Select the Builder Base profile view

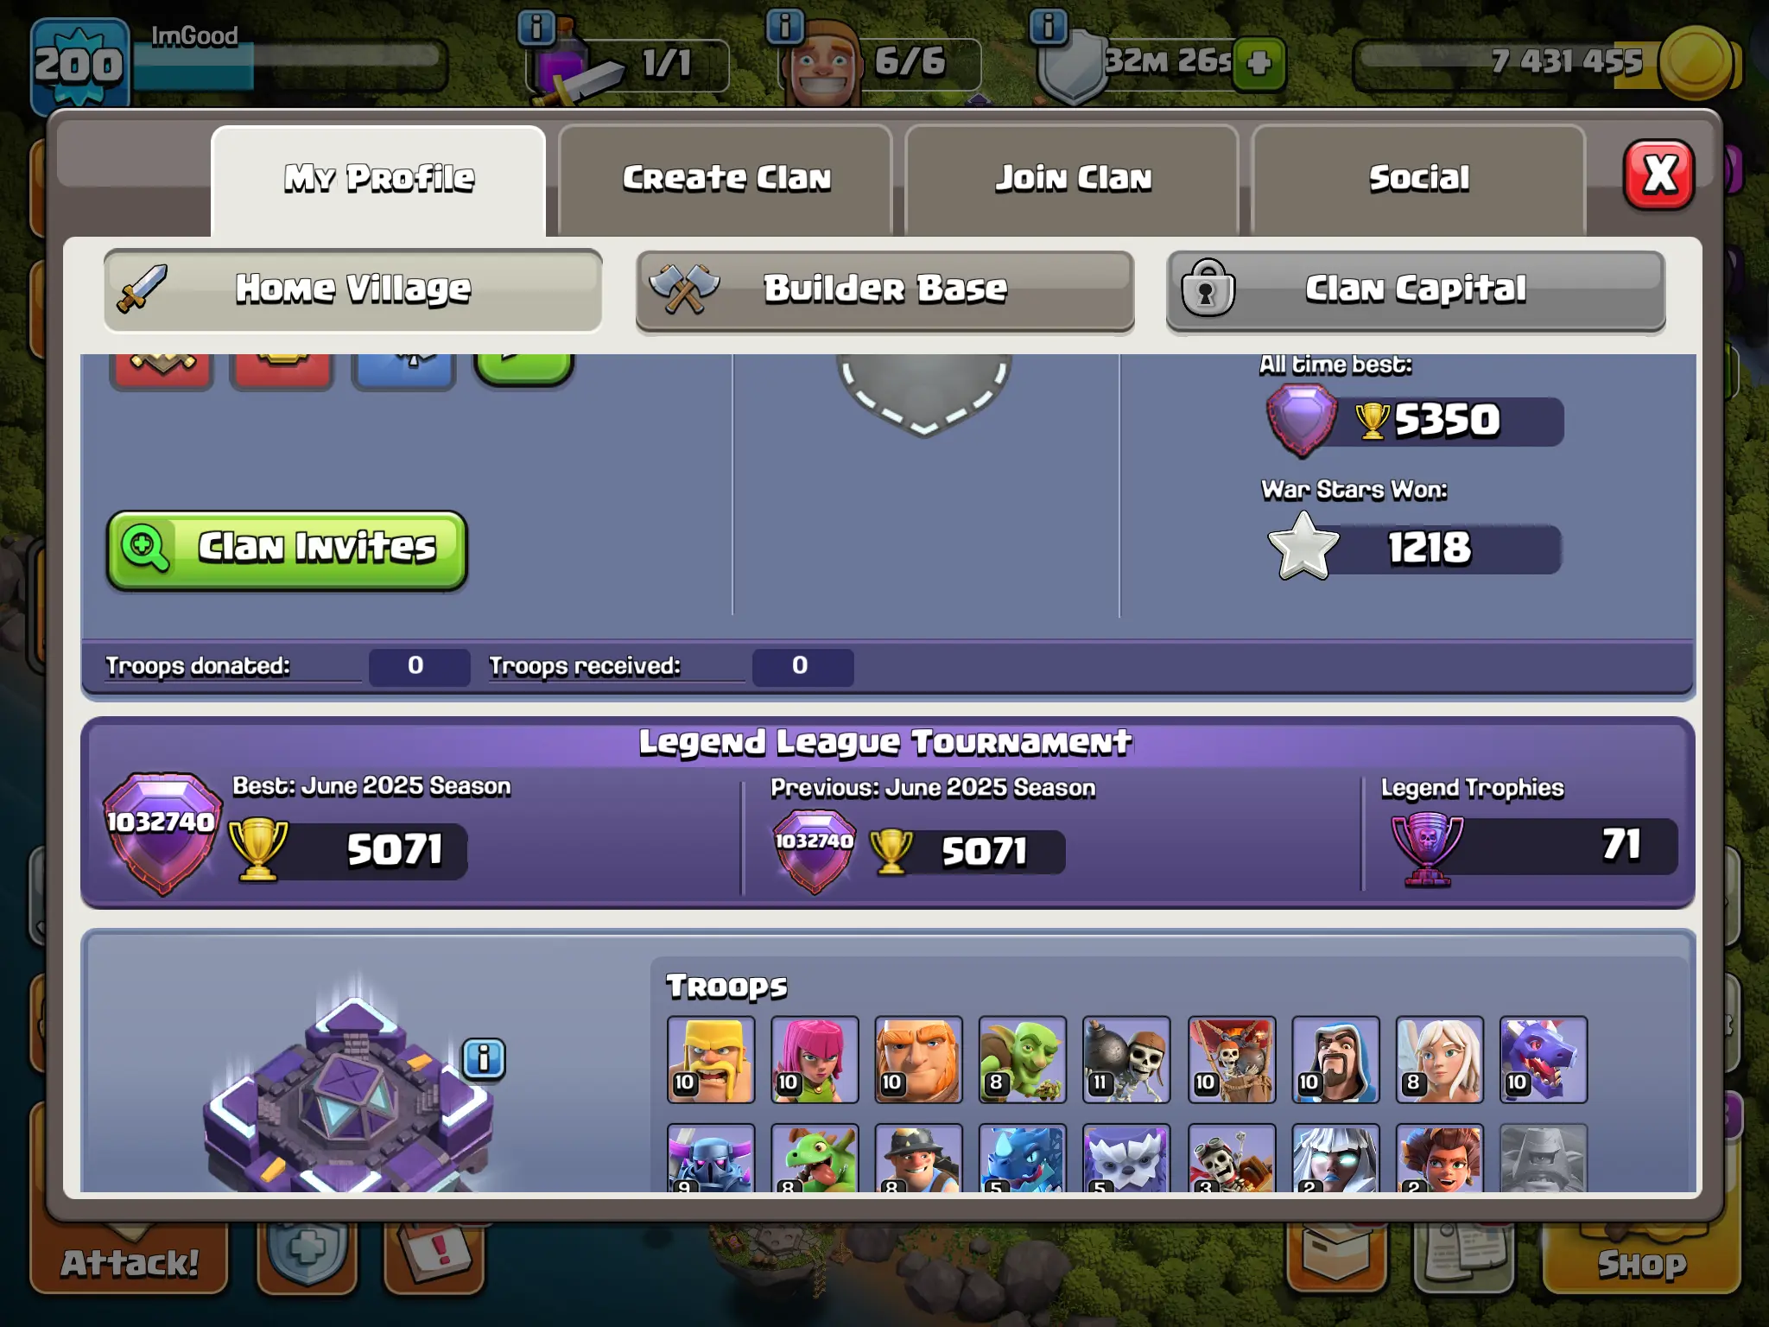pyautogui.click(x=884, y=290)
